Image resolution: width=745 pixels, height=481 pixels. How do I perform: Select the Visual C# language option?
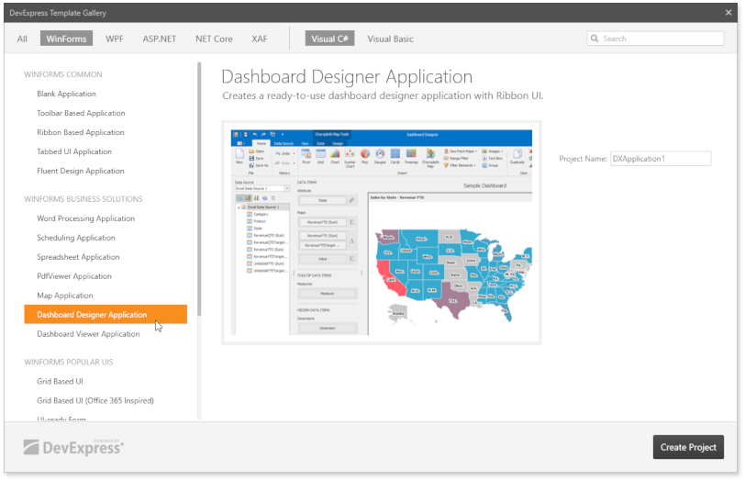click(x=329, y=39)
